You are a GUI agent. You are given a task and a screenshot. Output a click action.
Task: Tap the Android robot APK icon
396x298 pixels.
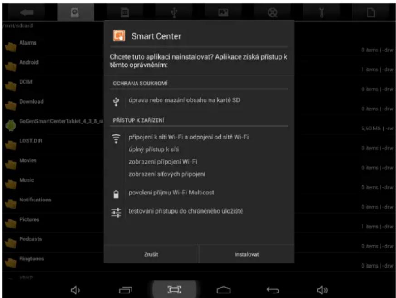tap(10, 125)
